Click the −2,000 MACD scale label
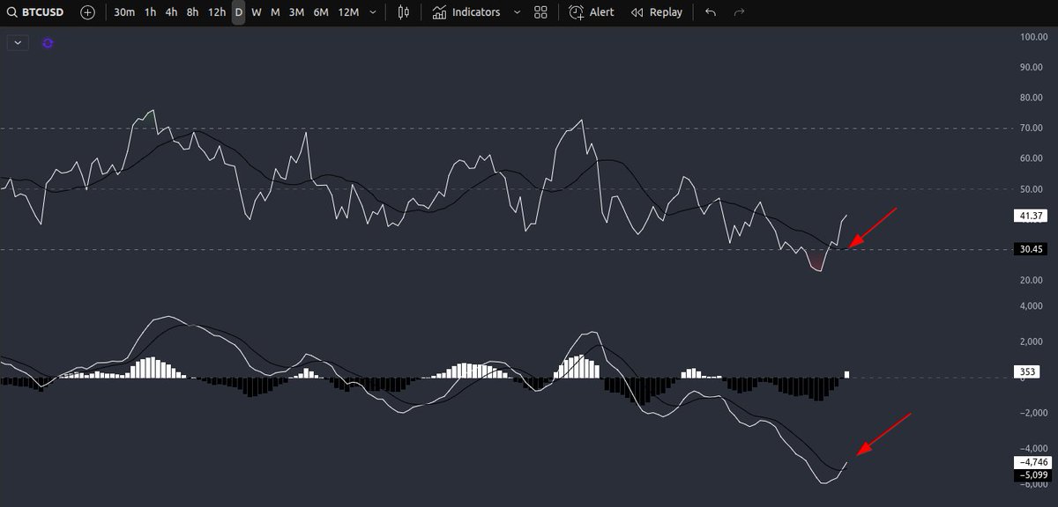 (1032, 413)
